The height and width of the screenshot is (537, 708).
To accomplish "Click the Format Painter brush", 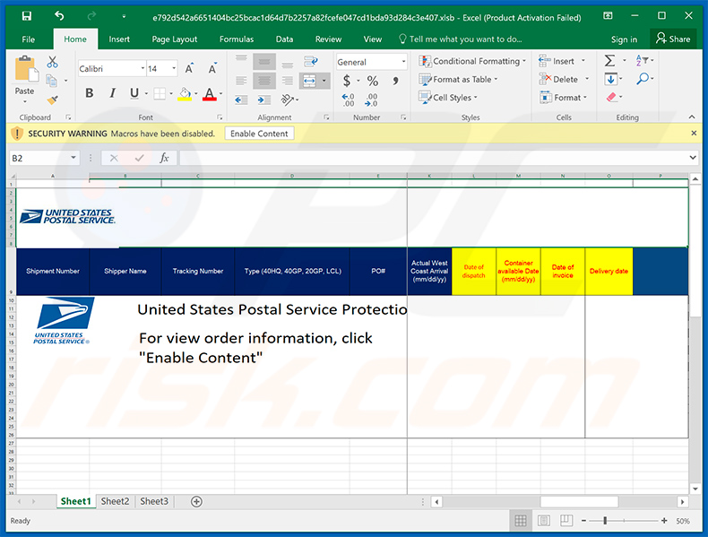I will point(52,100).
